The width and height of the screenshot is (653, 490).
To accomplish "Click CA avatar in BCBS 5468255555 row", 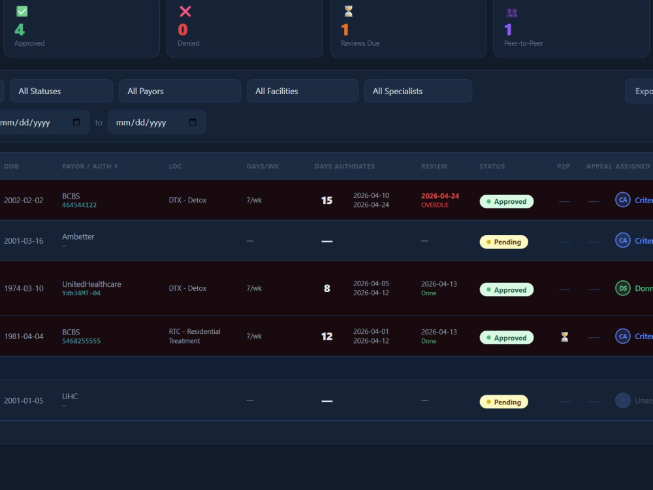I will pos(622,336).
